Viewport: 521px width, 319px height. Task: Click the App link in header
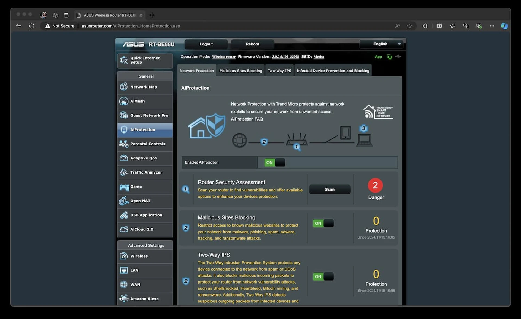[x=378, y=57]
